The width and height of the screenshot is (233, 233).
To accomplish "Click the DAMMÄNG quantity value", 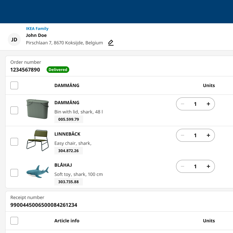I will click(x=195, y=104).
